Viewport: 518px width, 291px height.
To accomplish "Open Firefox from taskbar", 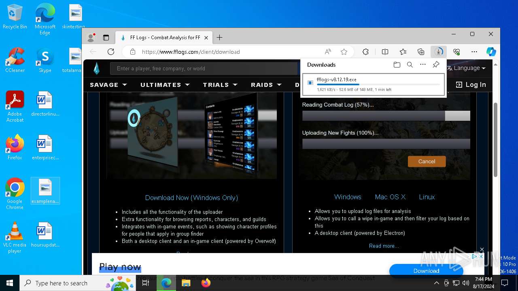I will pyautogui.click(x=206, y=283).
